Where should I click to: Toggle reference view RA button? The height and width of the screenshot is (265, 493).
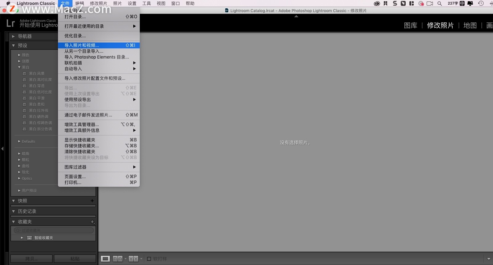118,259
